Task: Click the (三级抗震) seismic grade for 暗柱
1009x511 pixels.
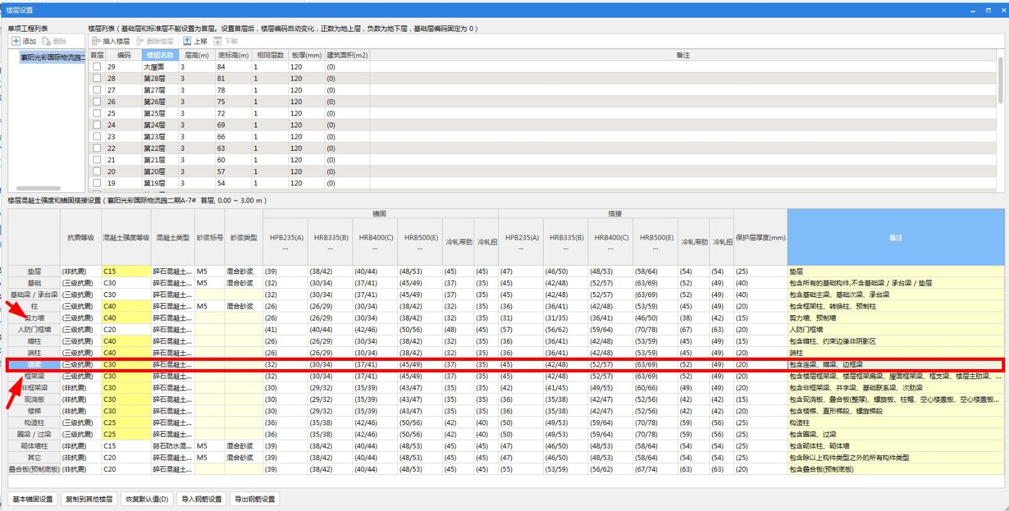Action: [81, 341]
